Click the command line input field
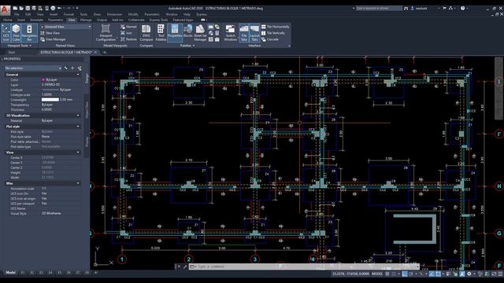Screen dimensions: 504x283 [304, 266]
